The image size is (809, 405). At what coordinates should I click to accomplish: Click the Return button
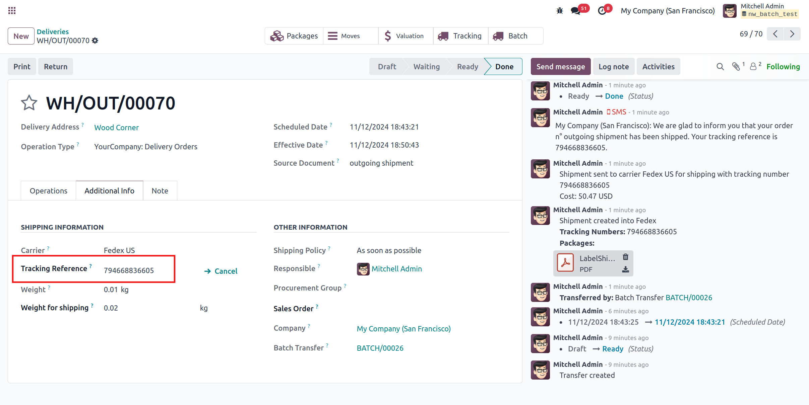[x=56, y=67]
